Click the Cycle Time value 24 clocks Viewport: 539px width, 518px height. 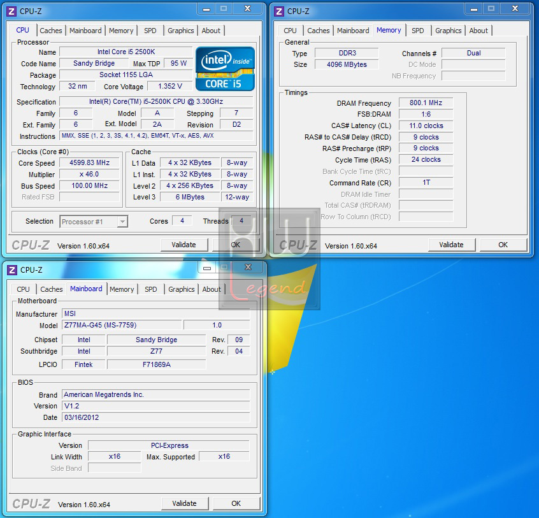426,159
